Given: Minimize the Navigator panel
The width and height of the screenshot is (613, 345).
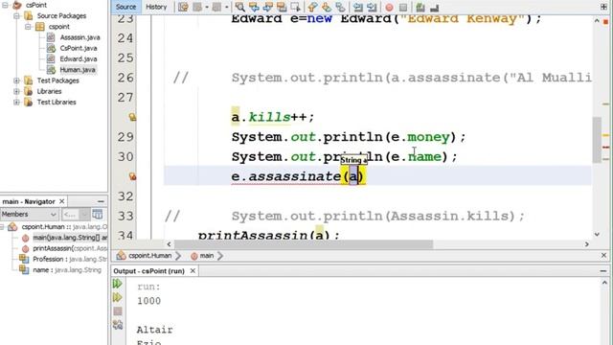Looking at the screenshot, I should [101, 201].
